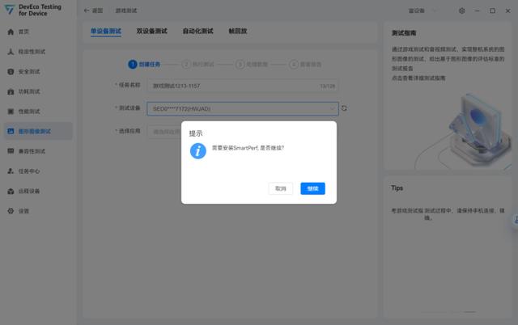
Task: Click step 3 处理数据
Action: 252,65
